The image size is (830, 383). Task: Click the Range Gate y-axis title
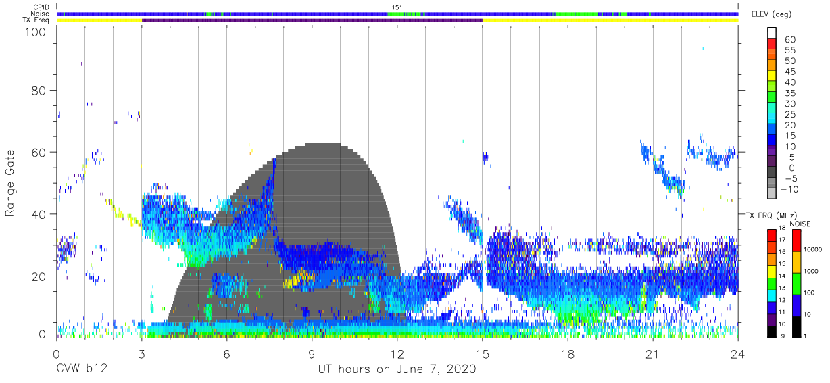tap(10, 184)
